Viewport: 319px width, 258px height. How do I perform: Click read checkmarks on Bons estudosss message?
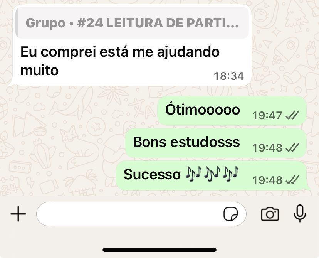tap(292, 147)
